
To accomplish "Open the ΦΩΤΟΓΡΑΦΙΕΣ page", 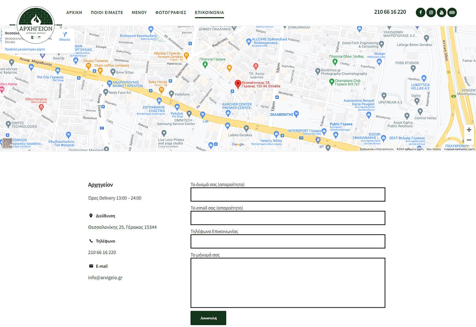I will point(171,12).
